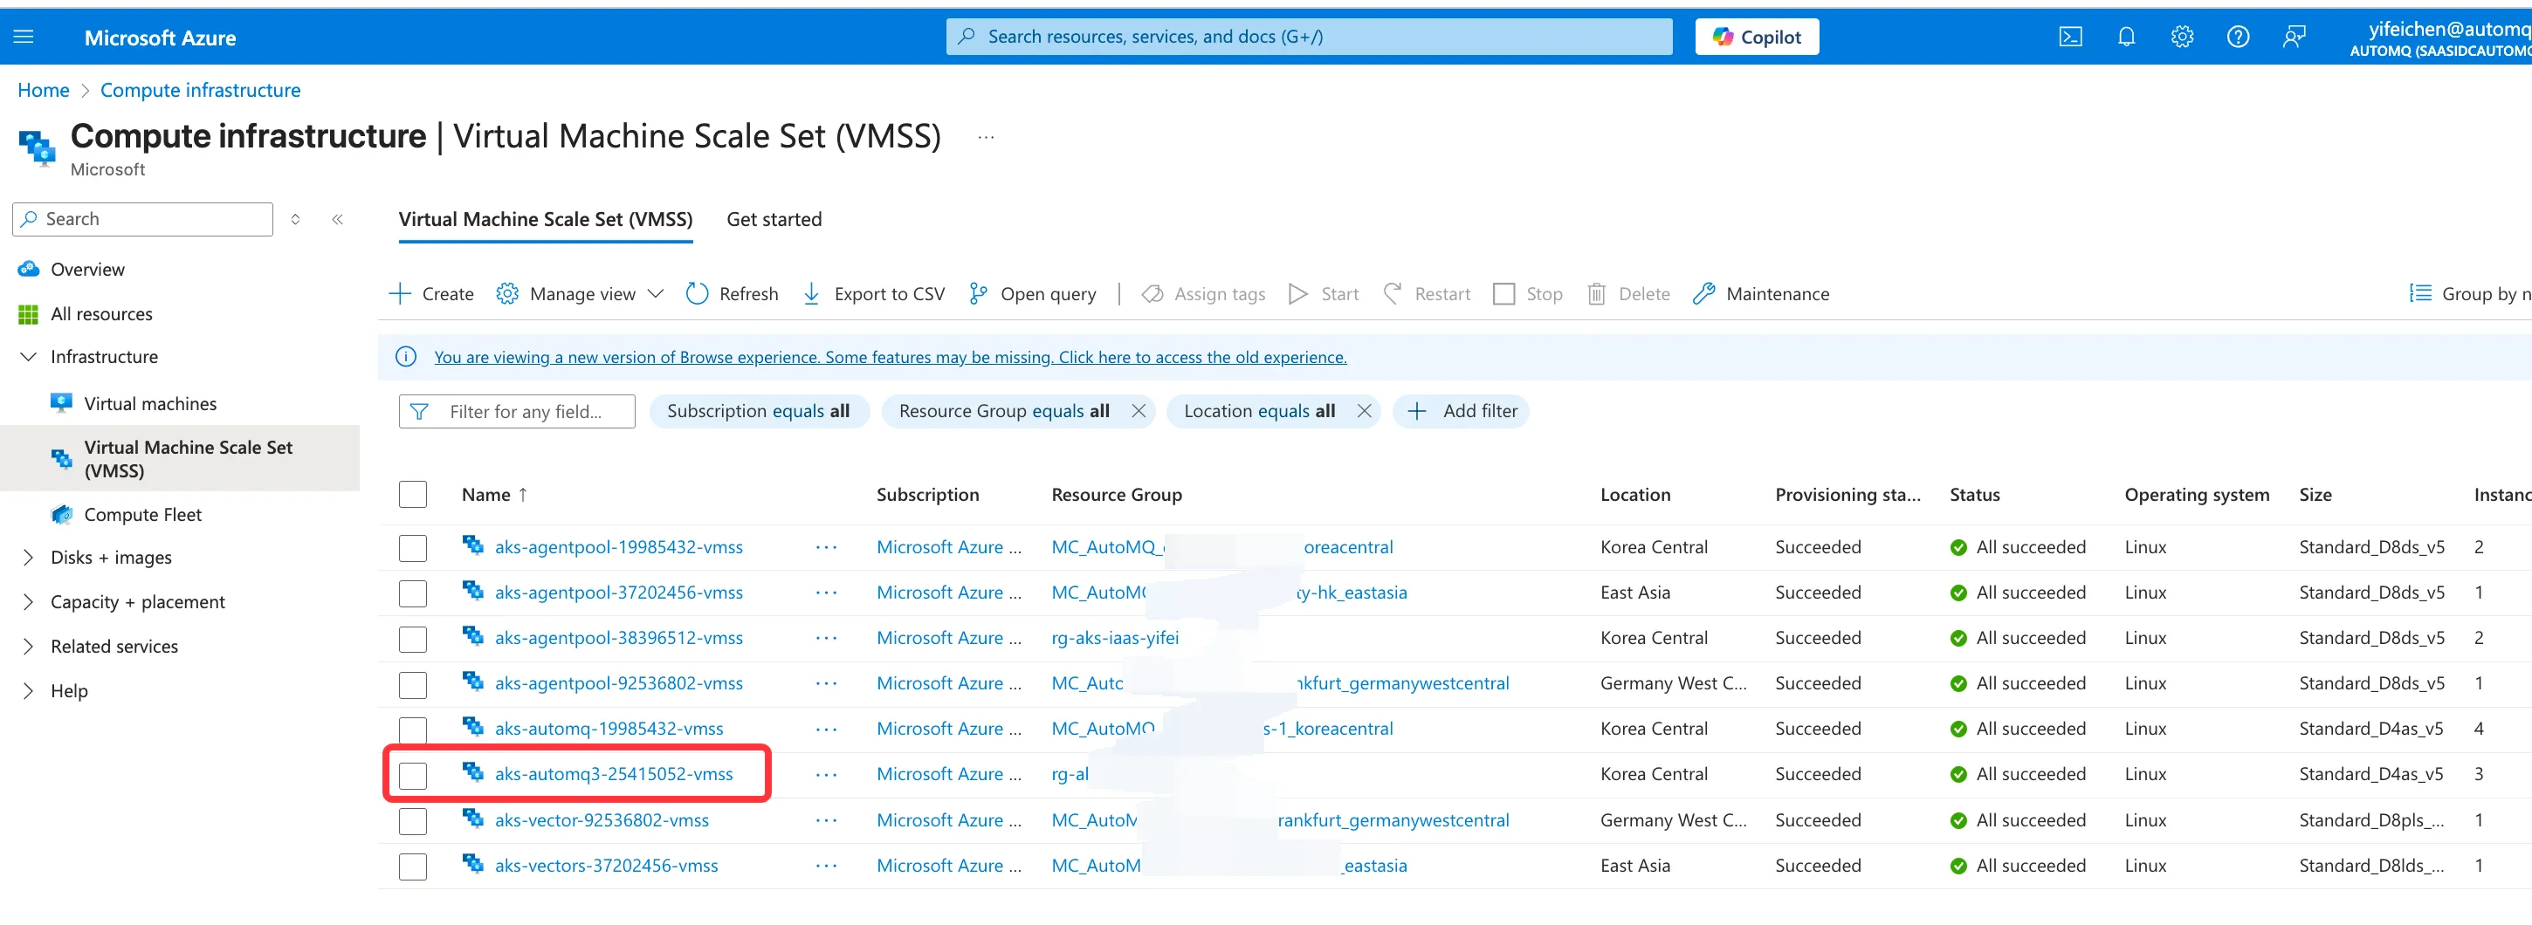Check the aks-vector-92536802-vmss row checkbox
Image resolution: width=2532 pixels, height=925 pixels.
413,821
